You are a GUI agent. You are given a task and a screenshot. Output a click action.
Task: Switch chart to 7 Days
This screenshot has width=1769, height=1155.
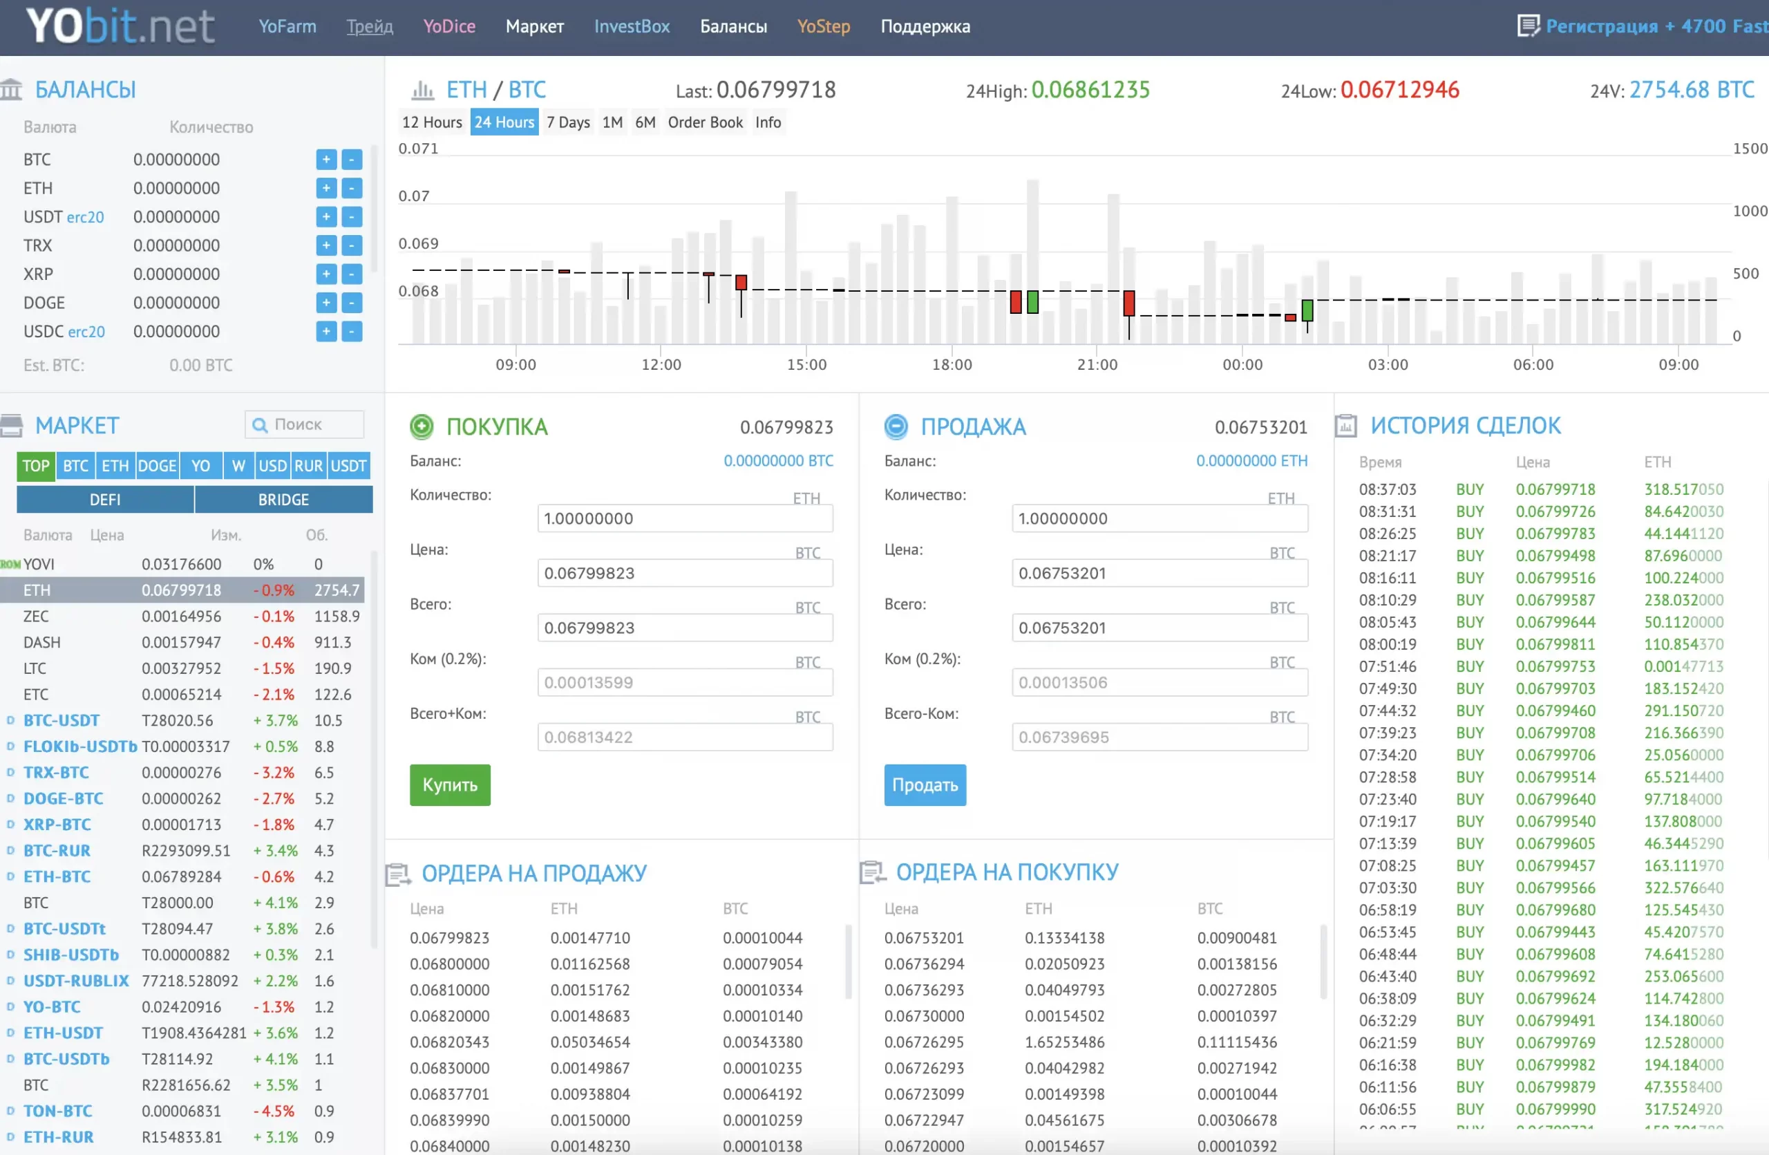tap(569, 122)
